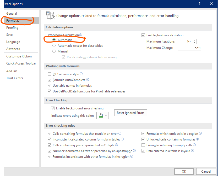Click info icon for formulas inconsistent in region
The image size is (218, 176).
pyautogui.click(x=132, y=156)
